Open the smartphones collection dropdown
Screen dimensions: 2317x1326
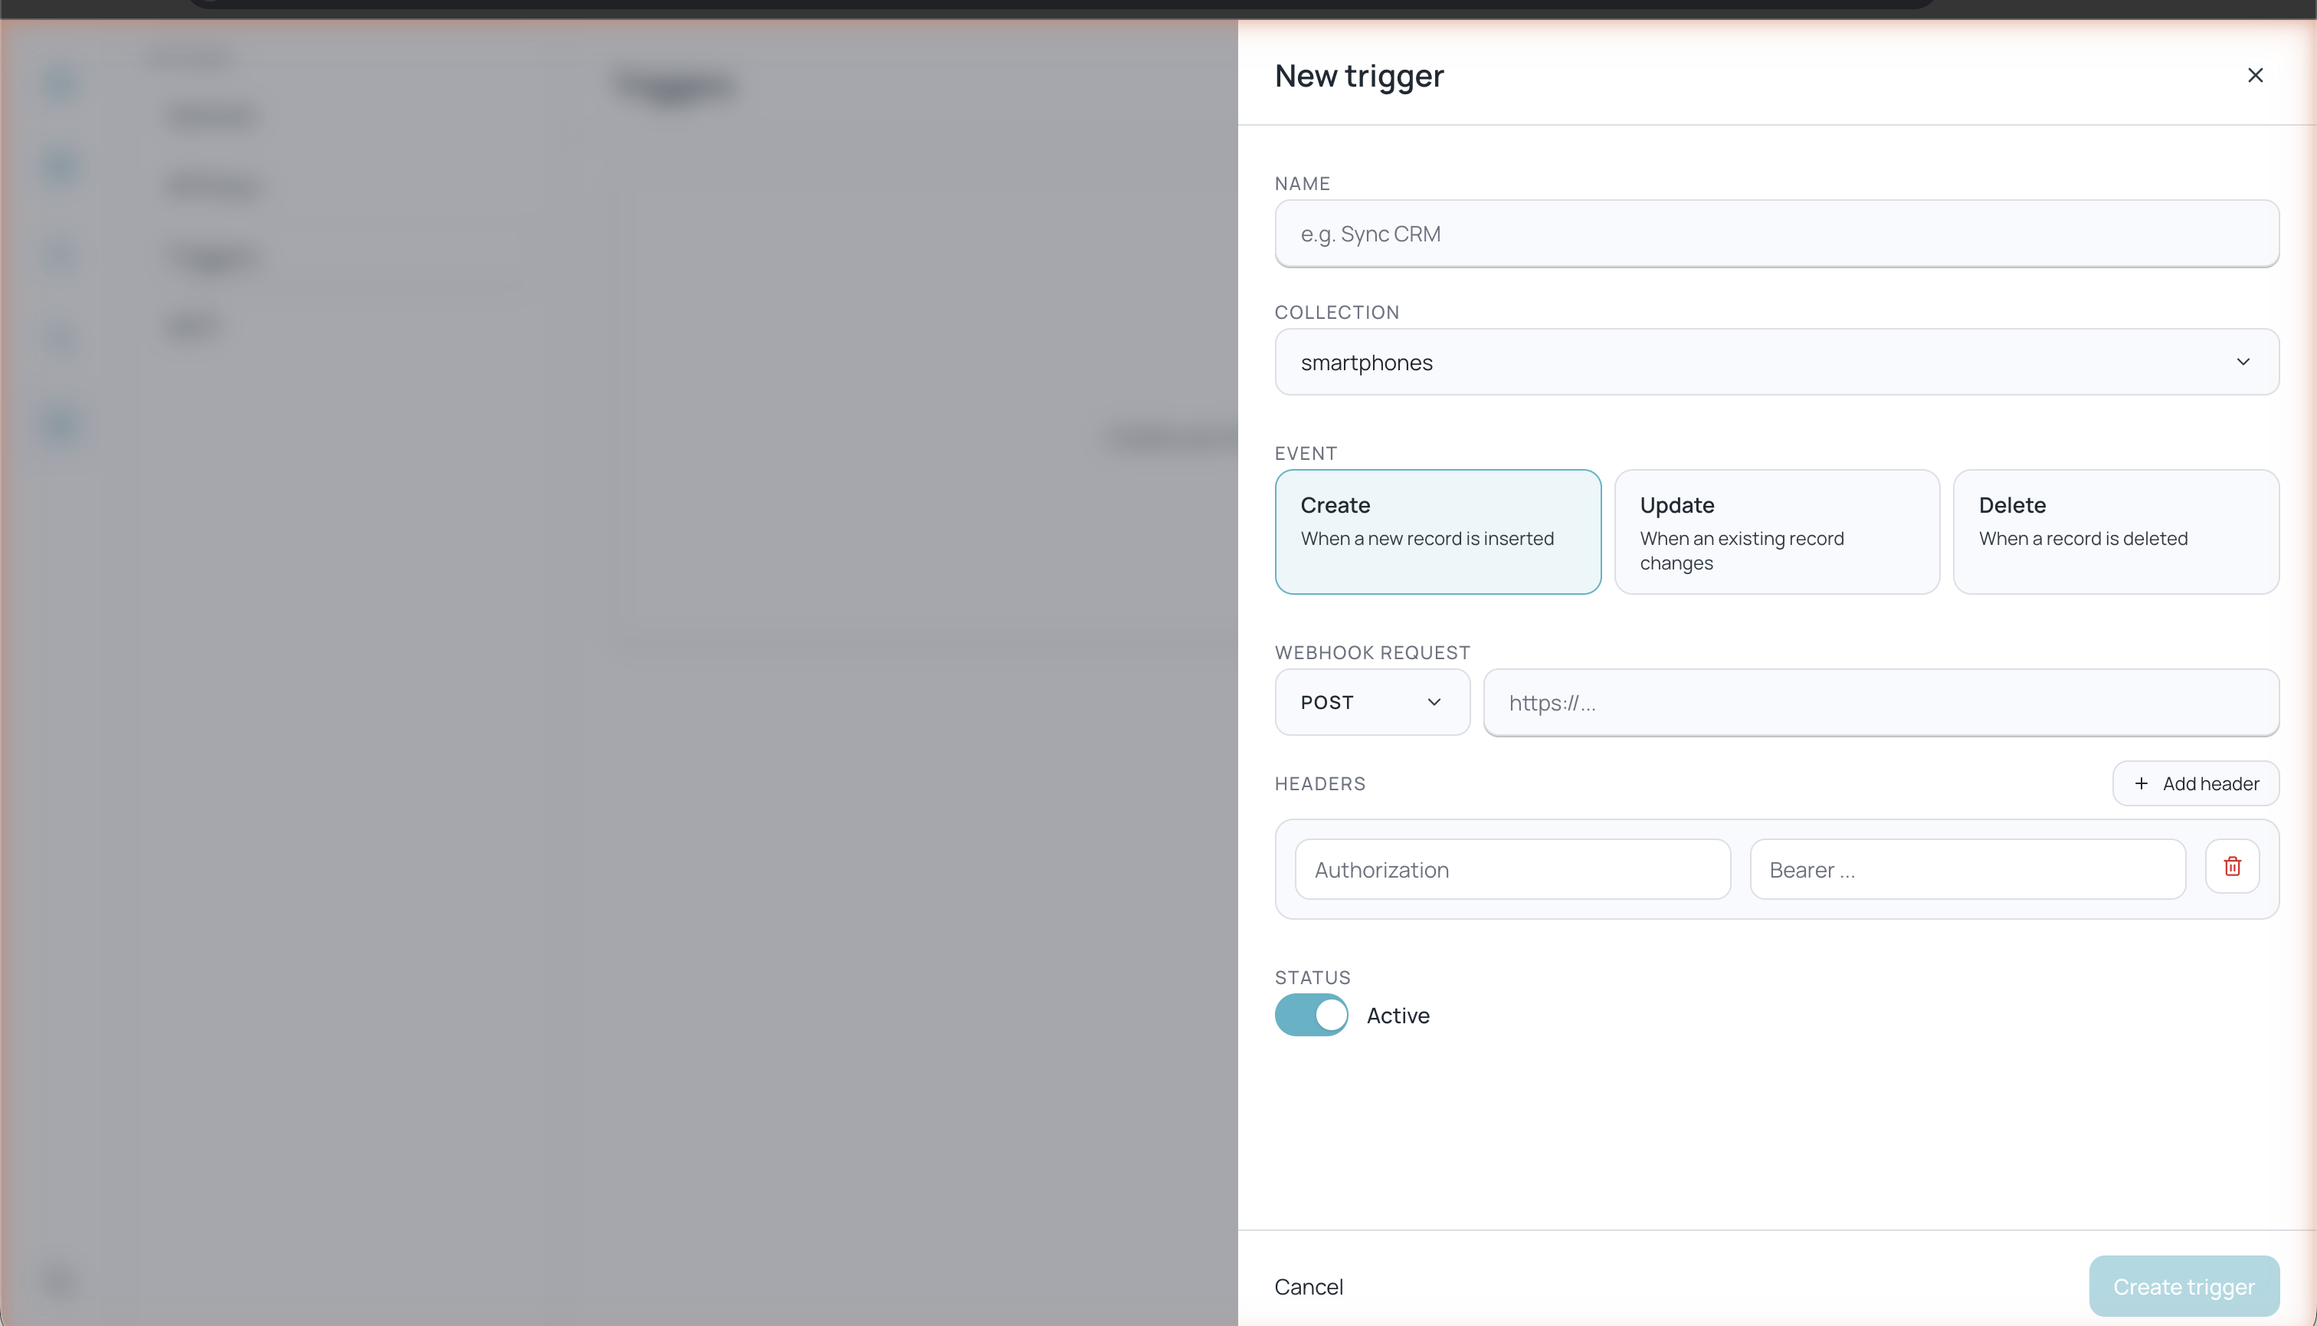[1776, 362]
